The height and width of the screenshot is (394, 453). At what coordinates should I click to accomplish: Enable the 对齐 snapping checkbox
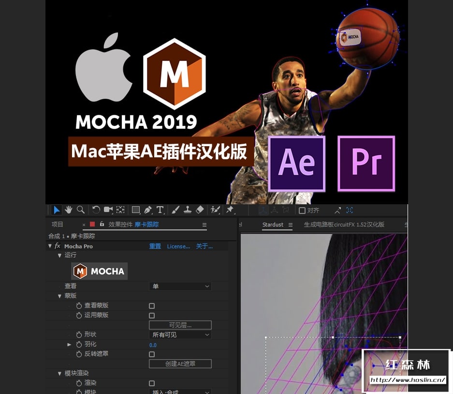(302, 210)
